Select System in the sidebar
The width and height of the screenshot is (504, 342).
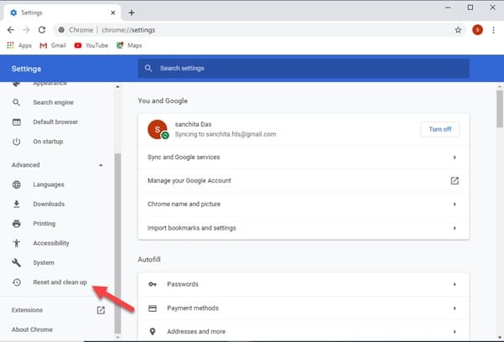coord(44,262)
